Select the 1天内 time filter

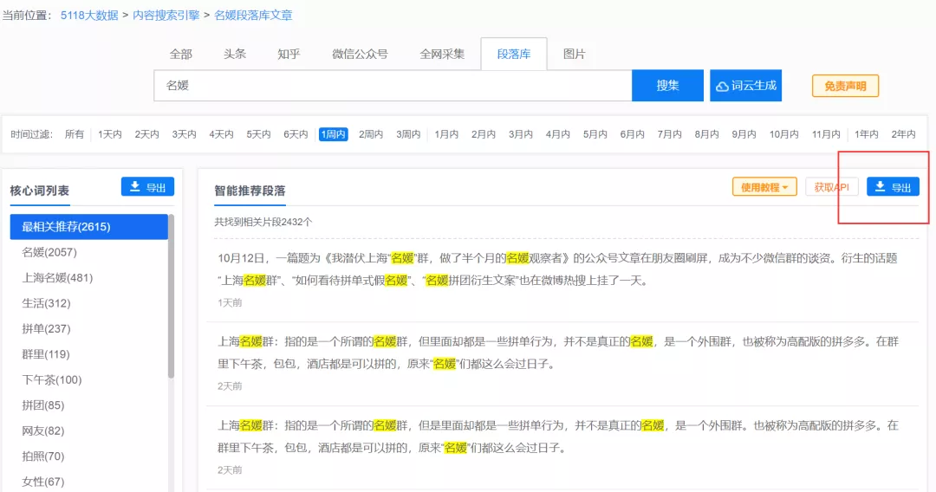pyautogui.click(x=109, y=134)
